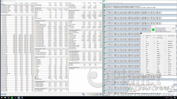Select the CPU Package Power (SMU) row
This screenshot has width=177, height=99.
pos(51,27)
